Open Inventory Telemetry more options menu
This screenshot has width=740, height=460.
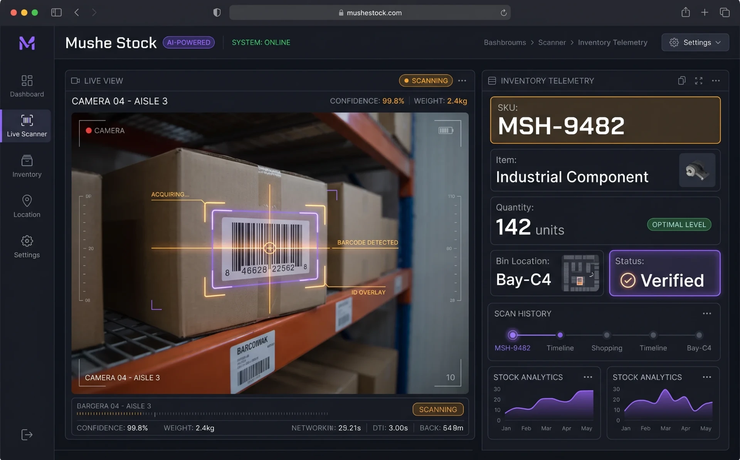(x=716, y=81)
